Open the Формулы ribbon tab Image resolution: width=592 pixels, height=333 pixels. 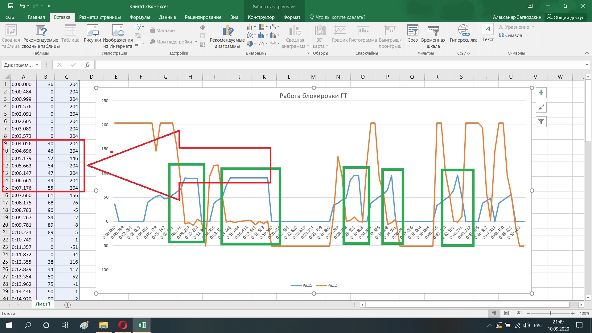140,17
